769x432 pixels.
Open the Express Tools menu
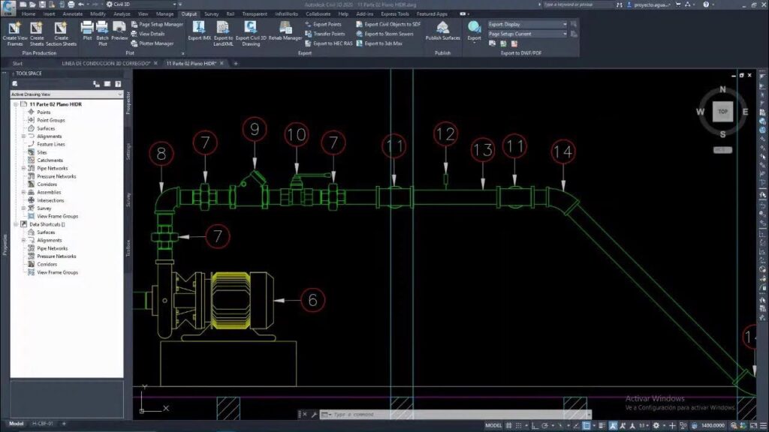click(x=394, y=12)
